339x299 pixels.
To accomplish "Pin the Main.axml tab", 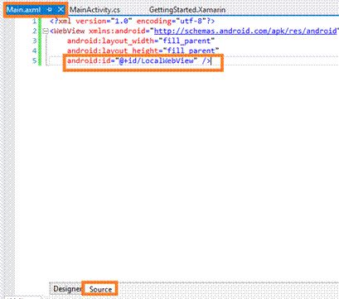I will pos(50,10).
